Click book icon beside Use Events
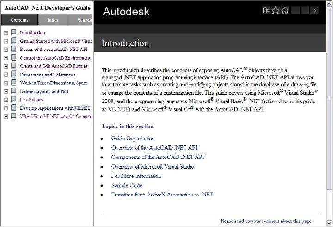This screenshot has width=333, height=227. tap(13, 99)
